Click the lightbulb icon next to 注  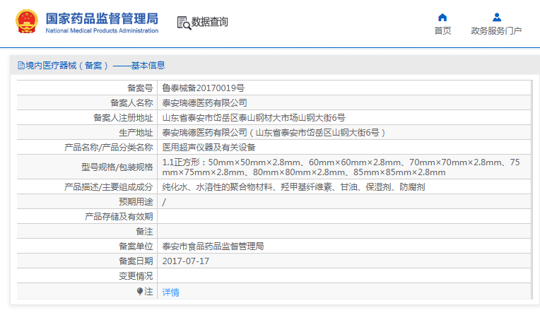pos(139,292)
